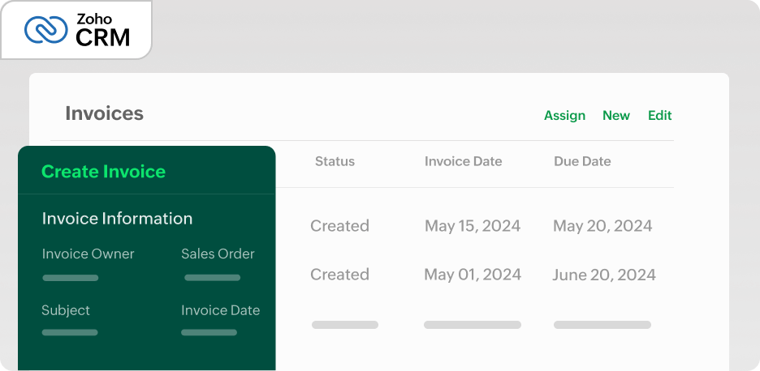Sort by the Due Date column header
The width and height of the screenshot is (760, 371).
[581, 161]
